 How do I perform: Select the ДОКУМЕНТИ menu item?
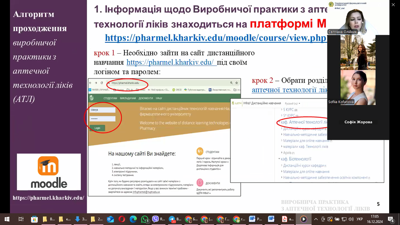click(x=146, y=98)
